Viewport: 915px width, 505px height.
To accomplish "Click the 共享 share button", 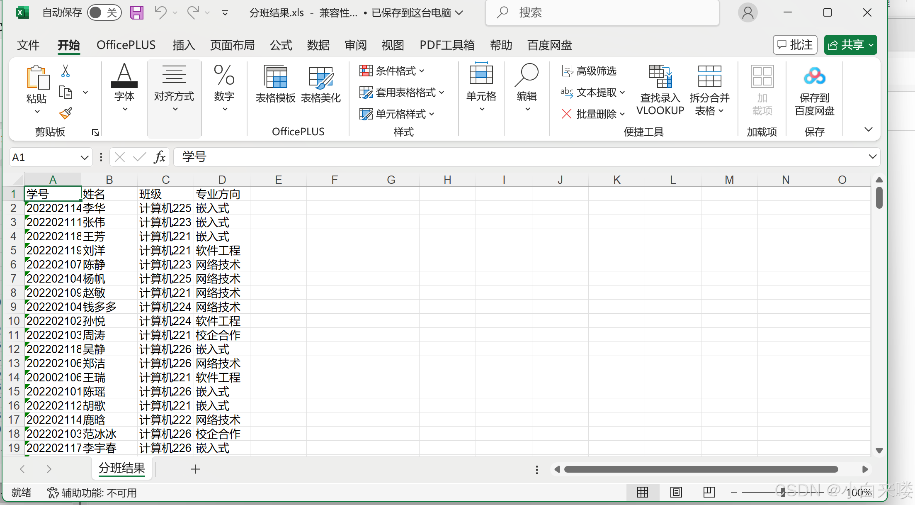I will pos(850,45).
